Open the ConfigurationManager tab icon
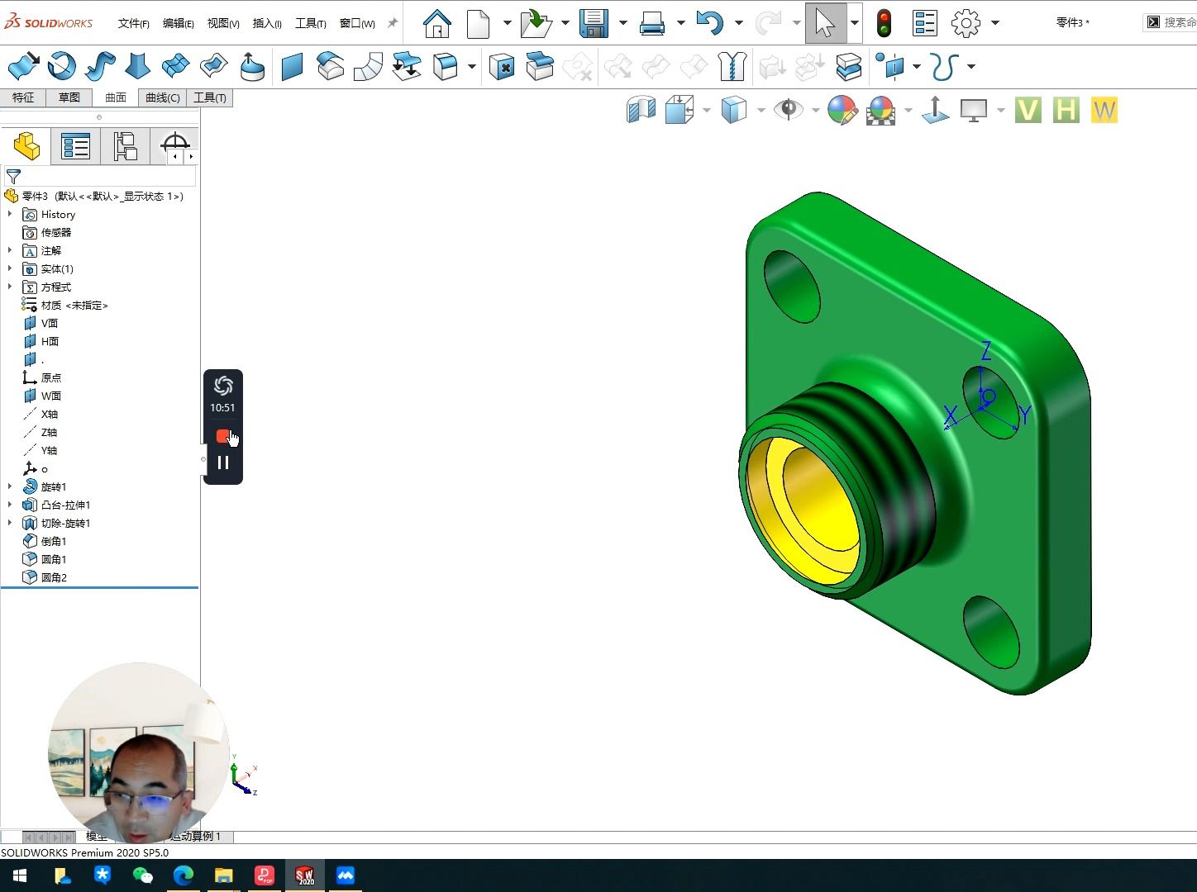The image size is (1197, 892). pyautogui.click(x=125, y=147)
